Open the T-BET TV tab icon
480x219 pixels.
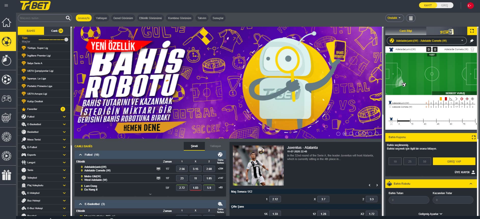(447, 31)
